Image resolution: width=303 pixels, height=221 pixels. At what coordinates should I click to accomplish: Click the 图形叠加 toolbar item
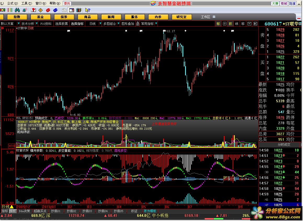[x=128, y=24]
